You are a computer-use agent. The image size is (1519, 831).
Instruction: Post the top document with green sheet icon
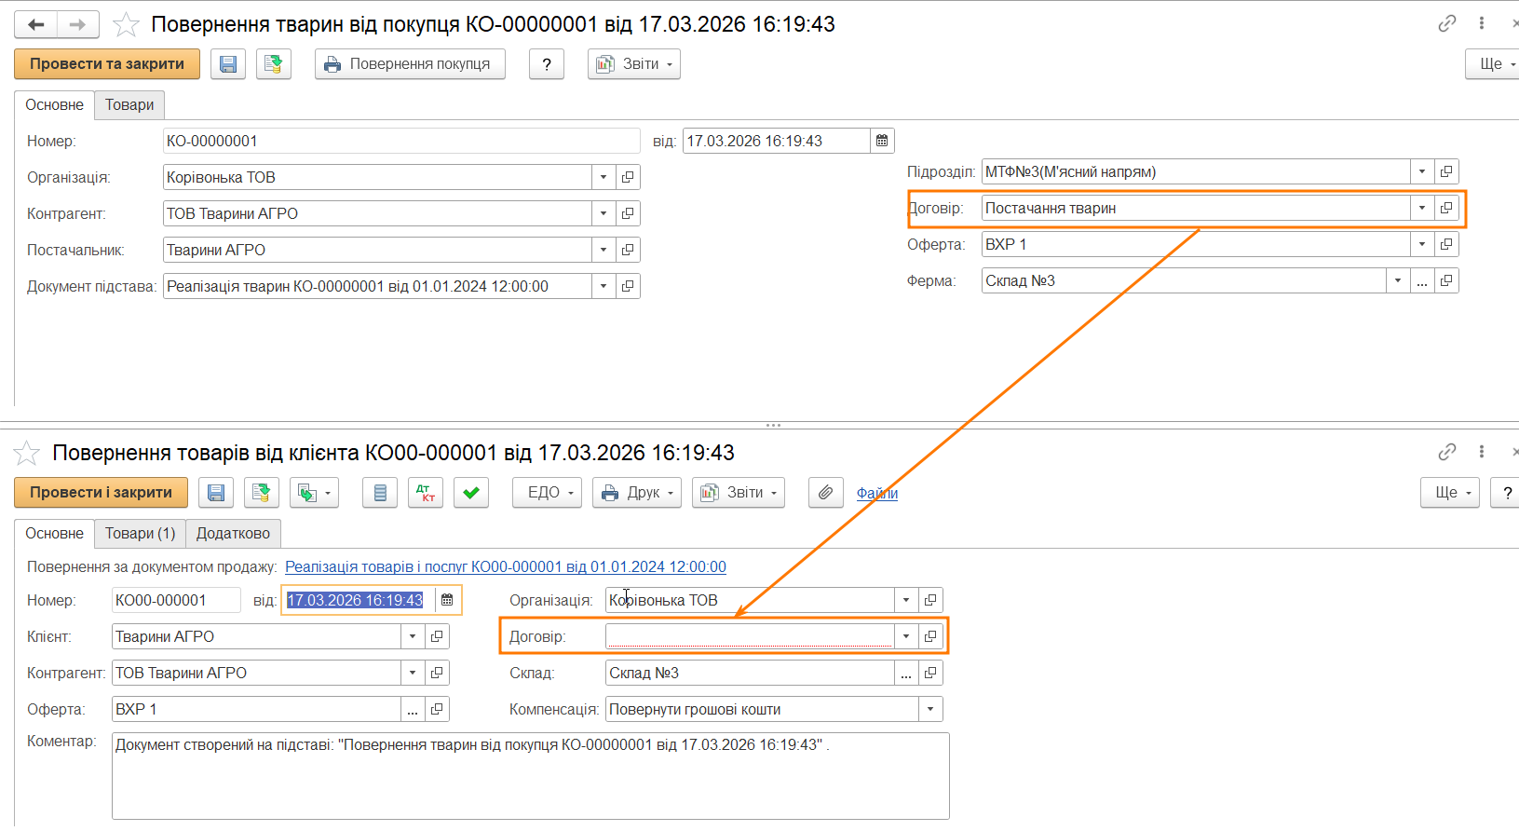[274, 64]
